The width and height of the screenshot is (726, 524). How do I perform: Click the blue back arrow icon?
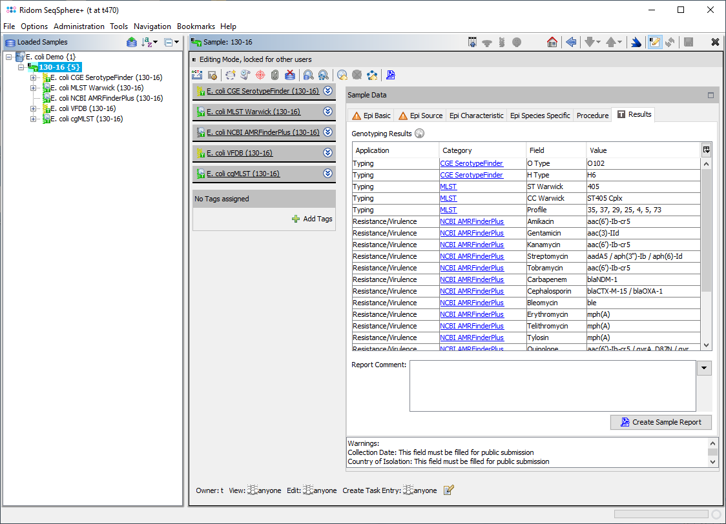pyautogui.click(x=571, y=42)
